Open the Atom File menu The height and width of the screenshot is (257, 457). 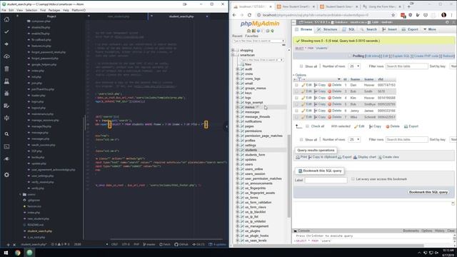click(x=4, y=10)
